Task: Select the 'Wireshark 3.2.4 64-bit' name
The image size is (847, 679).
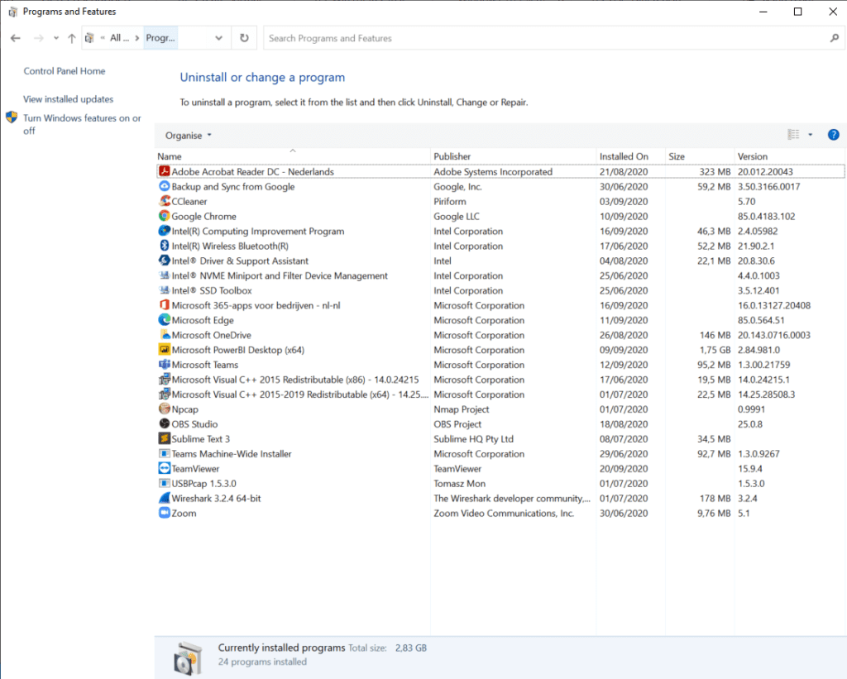Action: pyautogui.click(x=216, y=499)
